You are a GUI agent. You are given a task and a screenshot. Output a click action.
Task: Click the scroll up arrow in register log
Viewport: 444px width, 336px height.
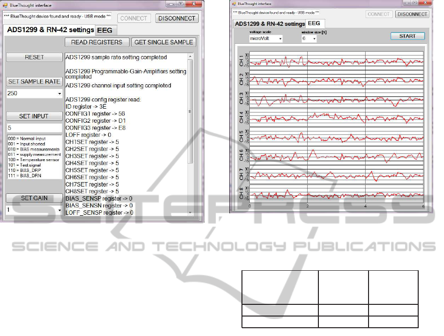tap(190, 56)
